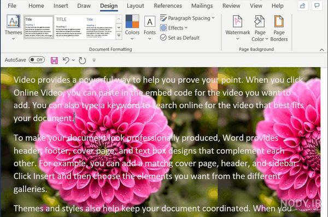Open the Colors palette
The width and height of the screenshot is (328, 217).
pos(132,27)
